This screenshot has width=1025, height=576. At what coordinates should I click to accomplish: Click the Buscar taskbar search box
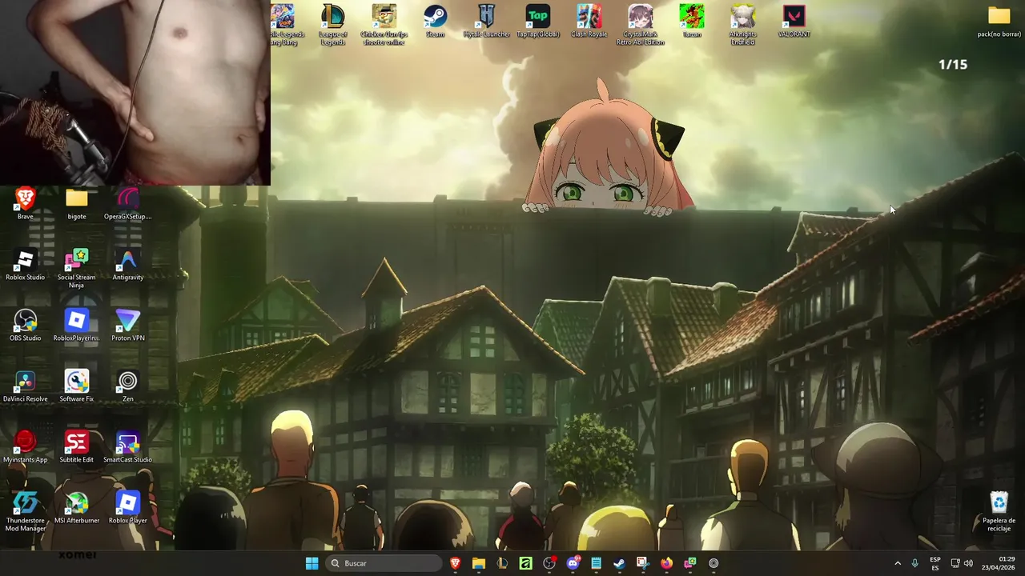click(x=384, y=563)
